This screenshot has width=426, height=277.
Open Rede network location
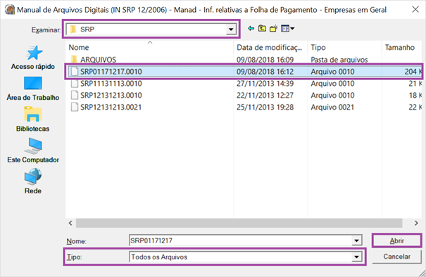pos(33,181)
